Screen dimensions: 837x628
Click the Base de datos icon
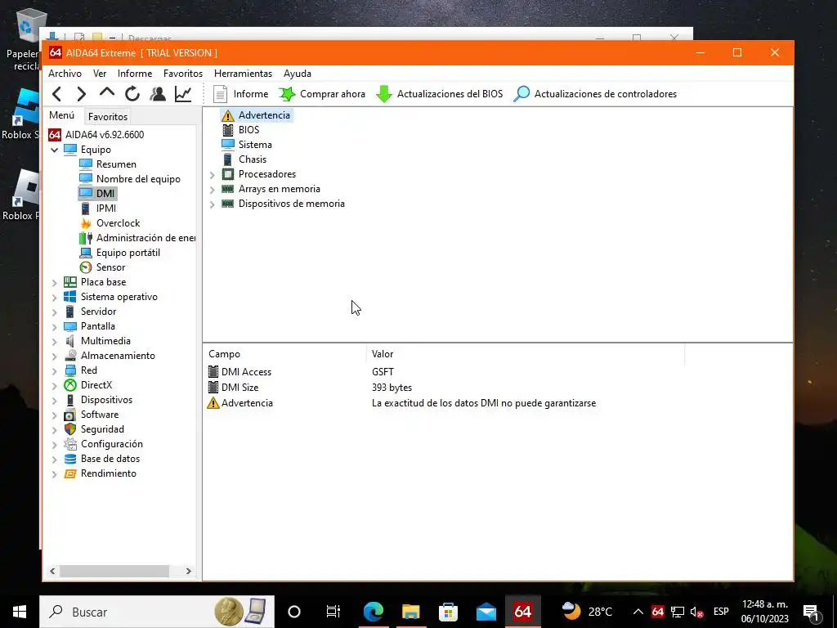[x=70, y=459]
